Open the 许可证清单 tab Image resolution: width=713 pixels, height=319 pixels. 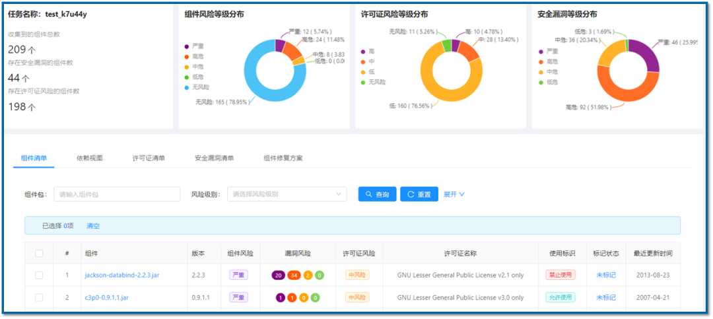coord(149,159)
